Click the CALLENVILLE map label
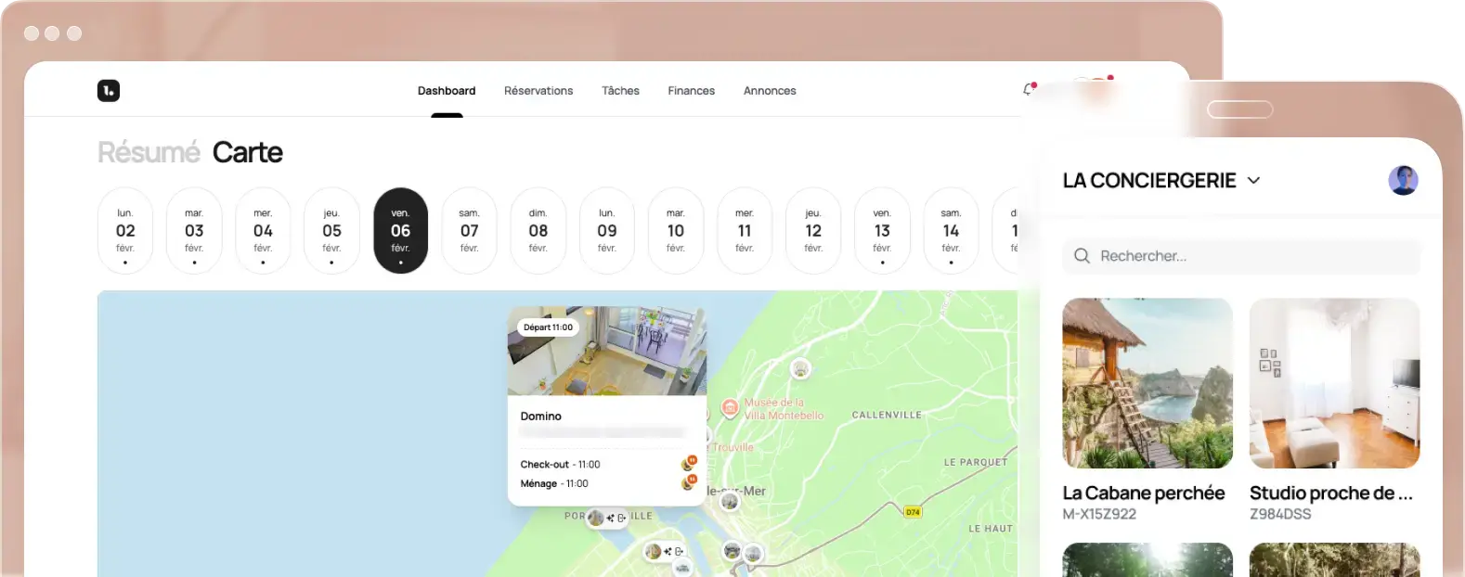The height and width of the screenshot is (577, 1465). coord(887,415)
